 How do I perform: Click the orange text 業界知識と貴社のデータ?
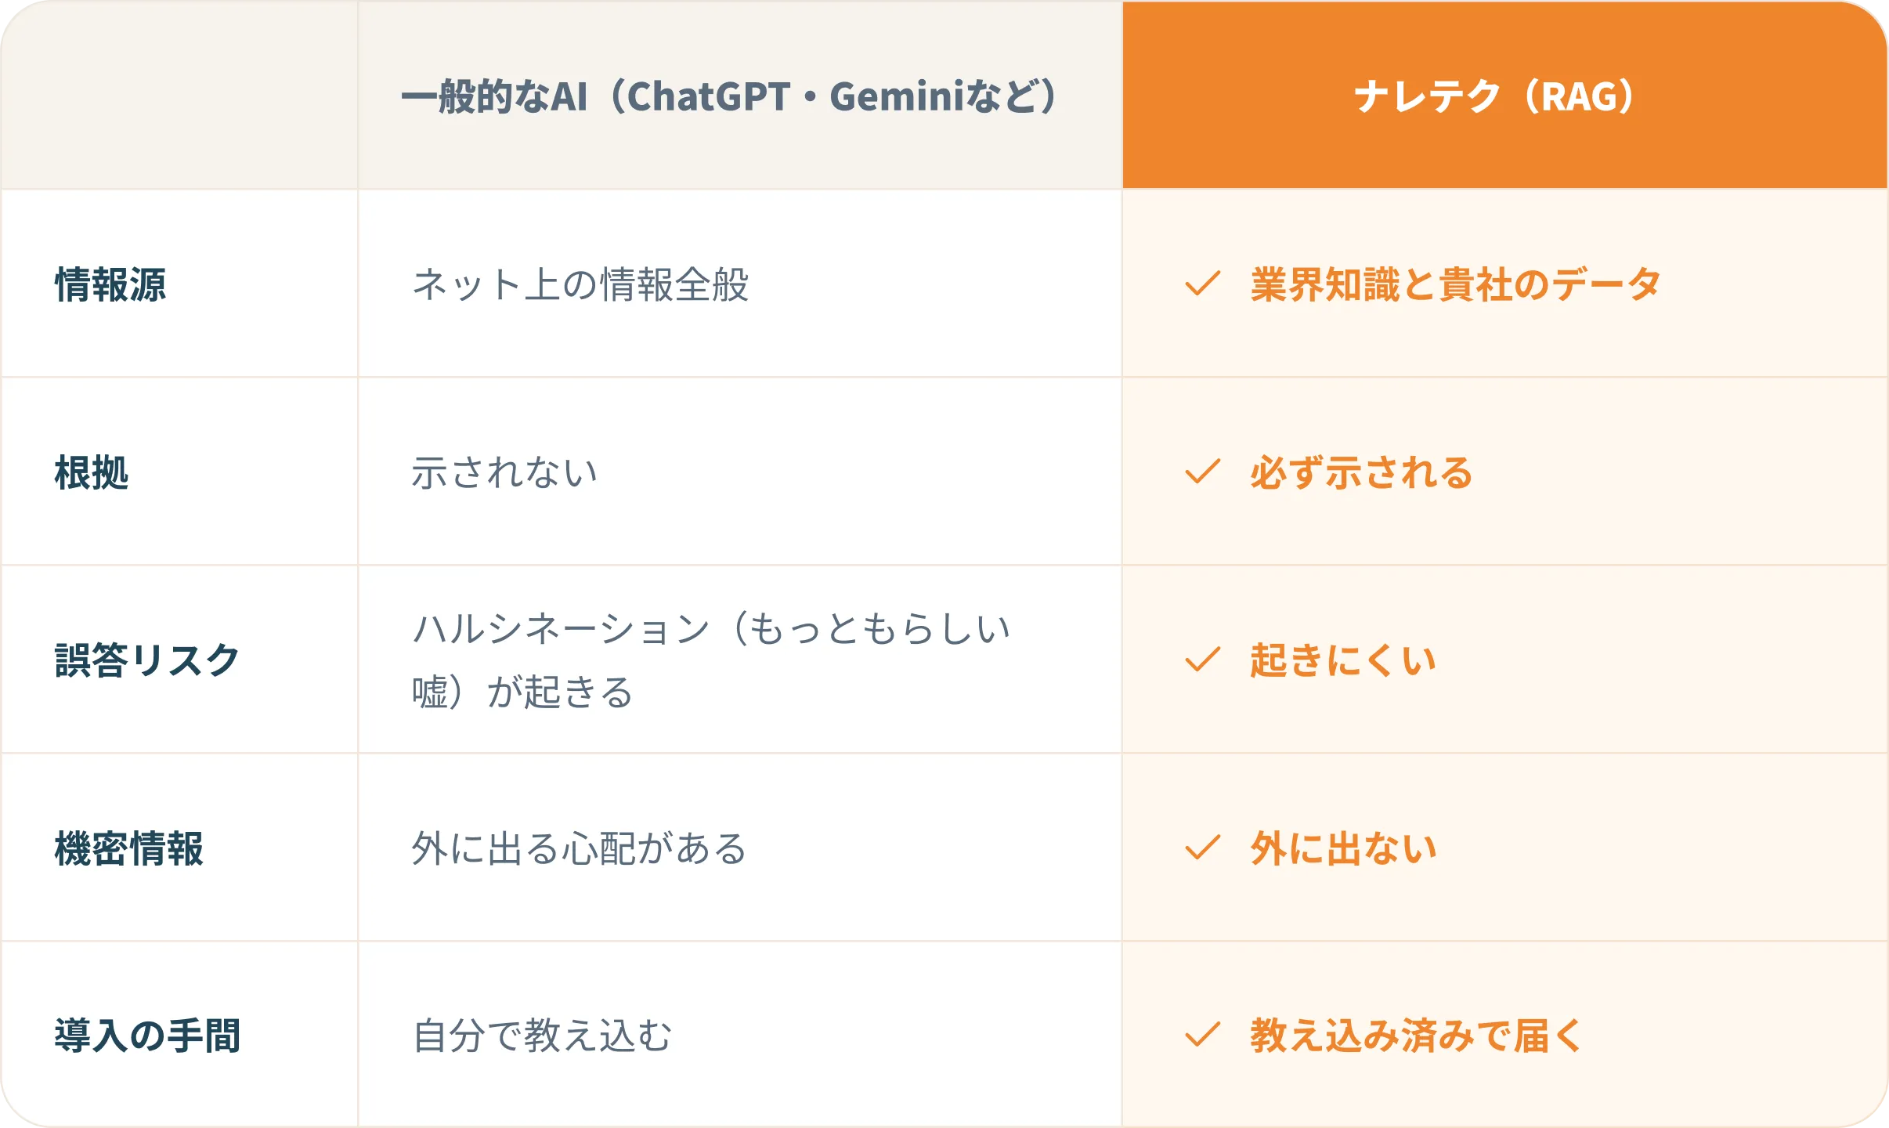coord(1455,284)
